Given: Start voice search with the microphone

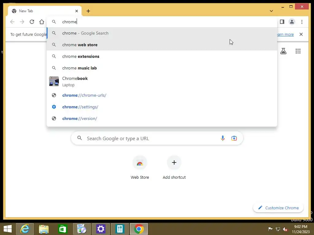Looking at the screenshot, I should click(223, 138).
